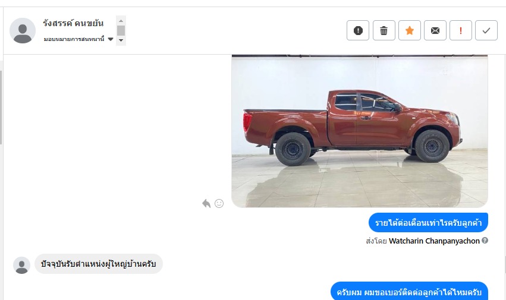
Task: Delete conversation using the trash icon
Action: (x=384, y=30)
